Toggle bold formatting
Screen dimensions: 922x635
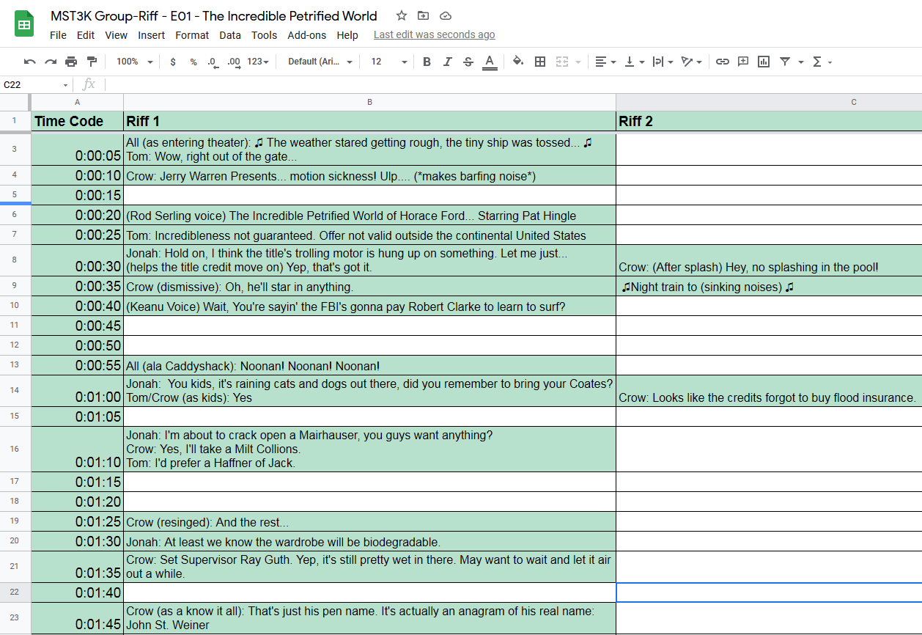(427, 62)
